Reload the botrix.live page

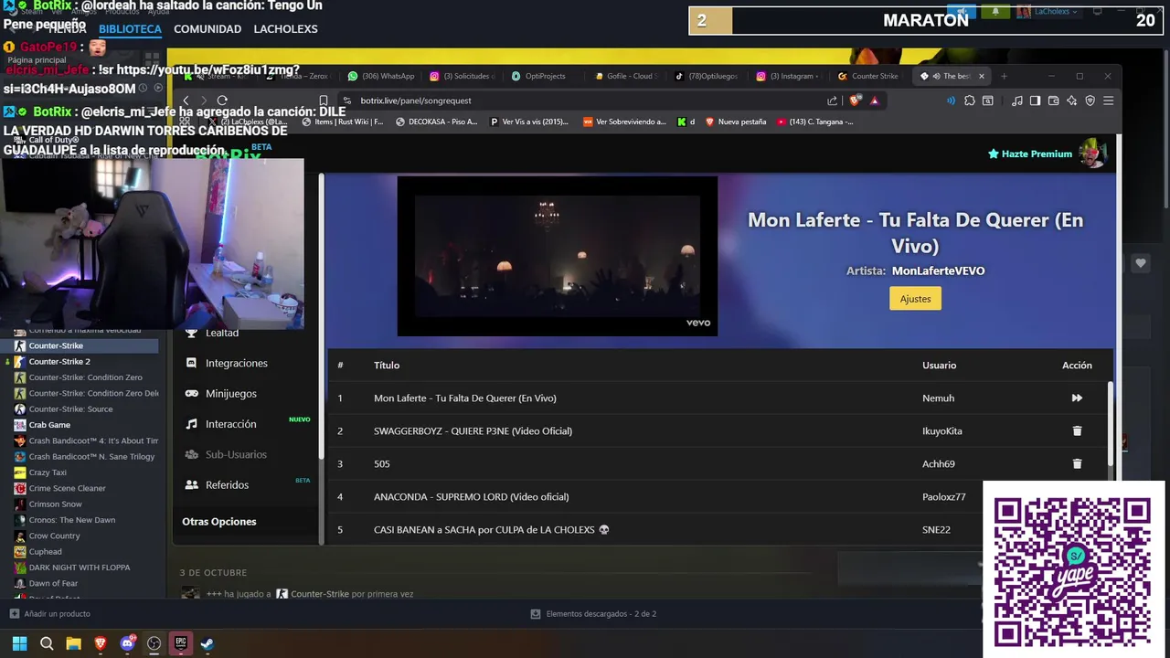(222, 101)
